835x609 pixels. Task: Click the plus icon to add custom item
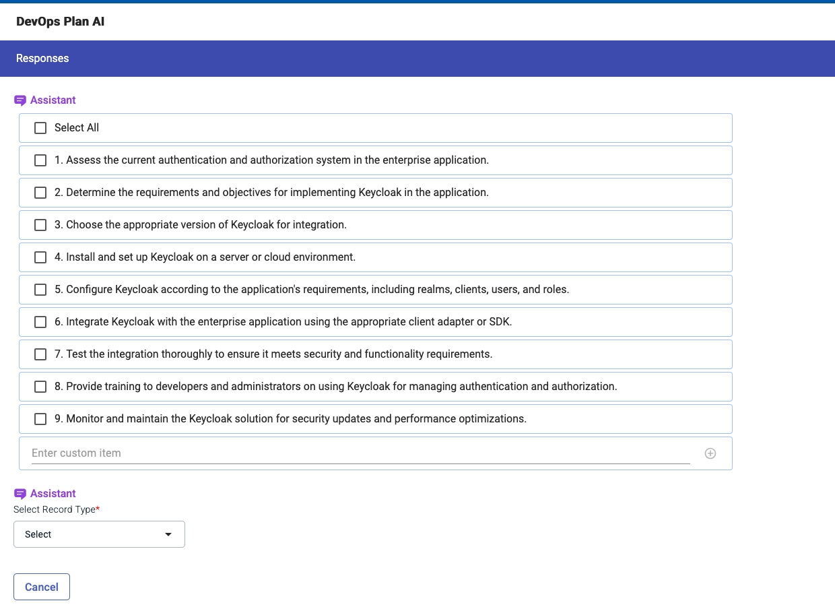point(710,453)
